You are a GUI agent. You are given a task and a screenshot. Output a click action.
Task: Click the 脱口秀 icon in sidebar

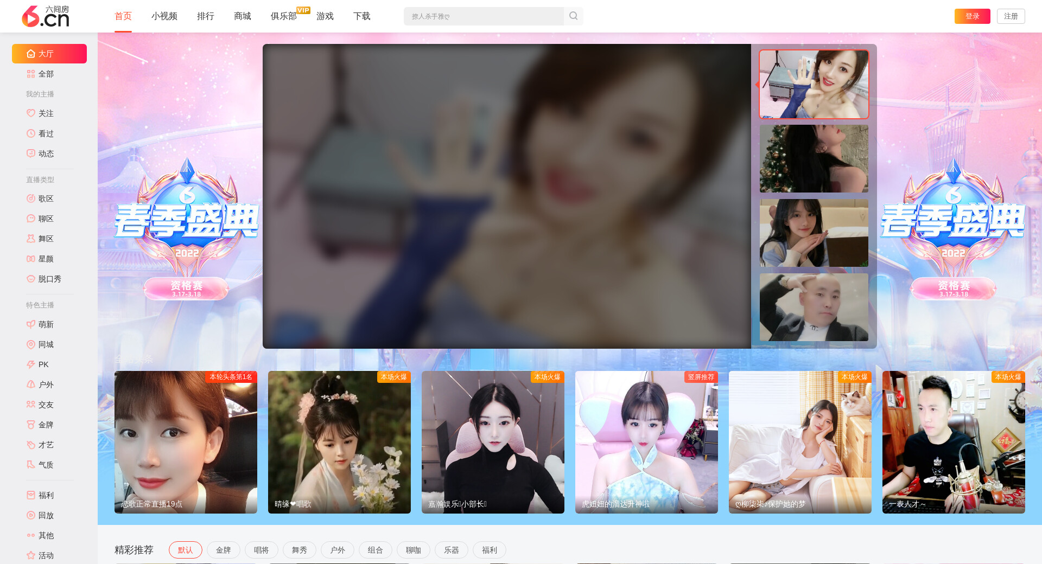point(31,279)
